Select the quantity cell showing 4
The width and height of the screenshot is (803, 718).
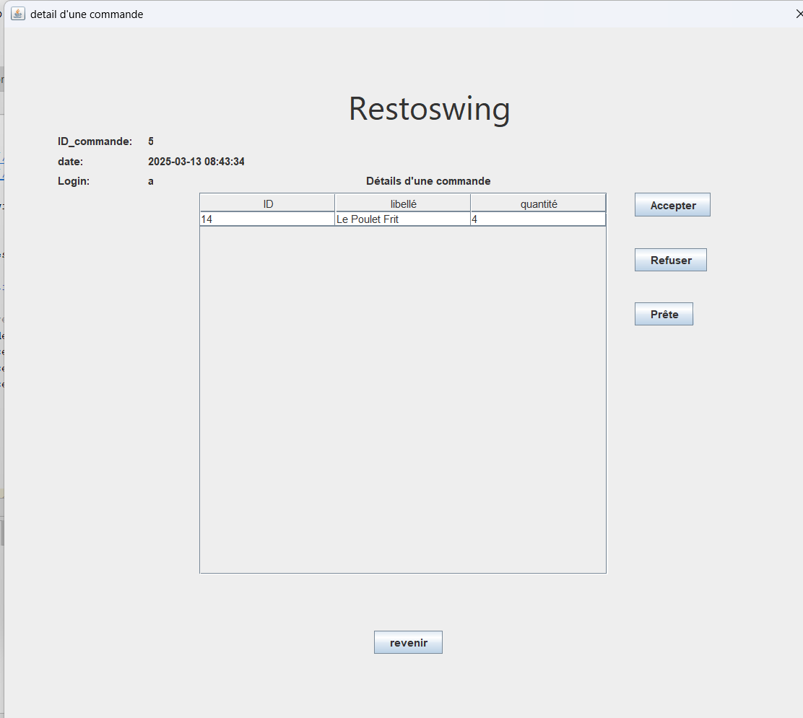point(537,219)
